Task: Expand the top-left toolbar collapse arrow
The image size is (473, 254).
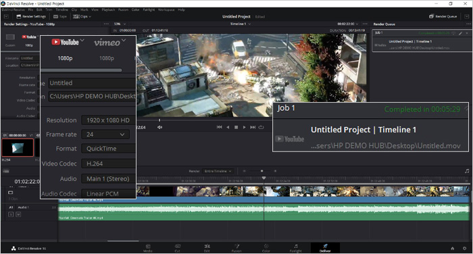Action: coord(6,16)
